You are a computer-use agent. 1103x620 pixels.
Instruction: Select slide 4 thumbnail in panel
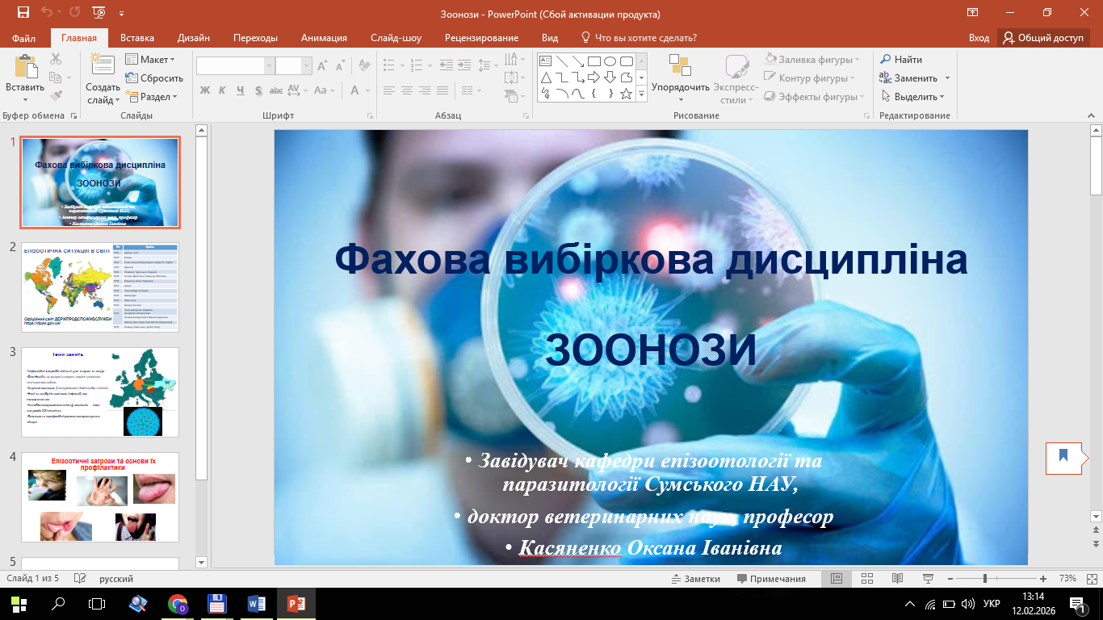pos(100,496)
